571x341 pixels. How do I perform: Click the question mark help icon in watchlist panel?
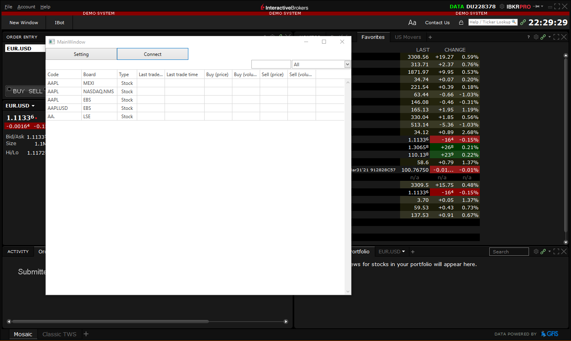pyautogui.click(x=528, y=37)
